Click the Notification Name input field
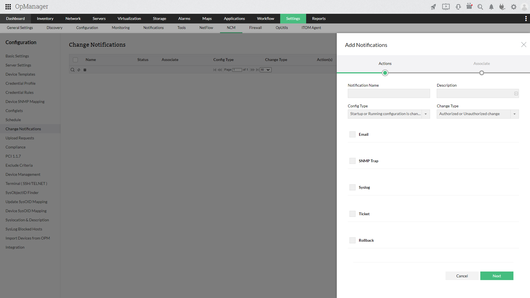This screenshot has height=298, width=530. click(388, 93)
